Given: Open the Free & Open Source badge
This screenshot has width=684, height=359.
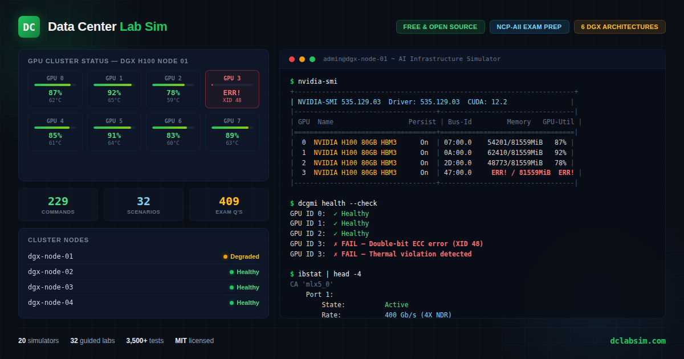Looking at the screenshot, I should (x=440, y=27).
